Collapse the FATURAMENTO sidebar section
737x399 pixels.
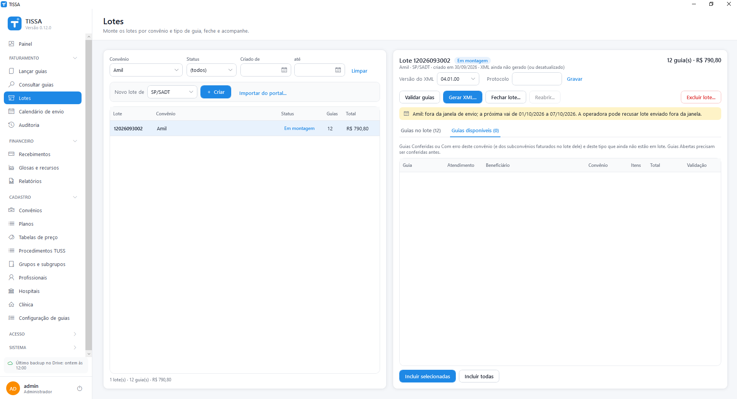[75, 58]
